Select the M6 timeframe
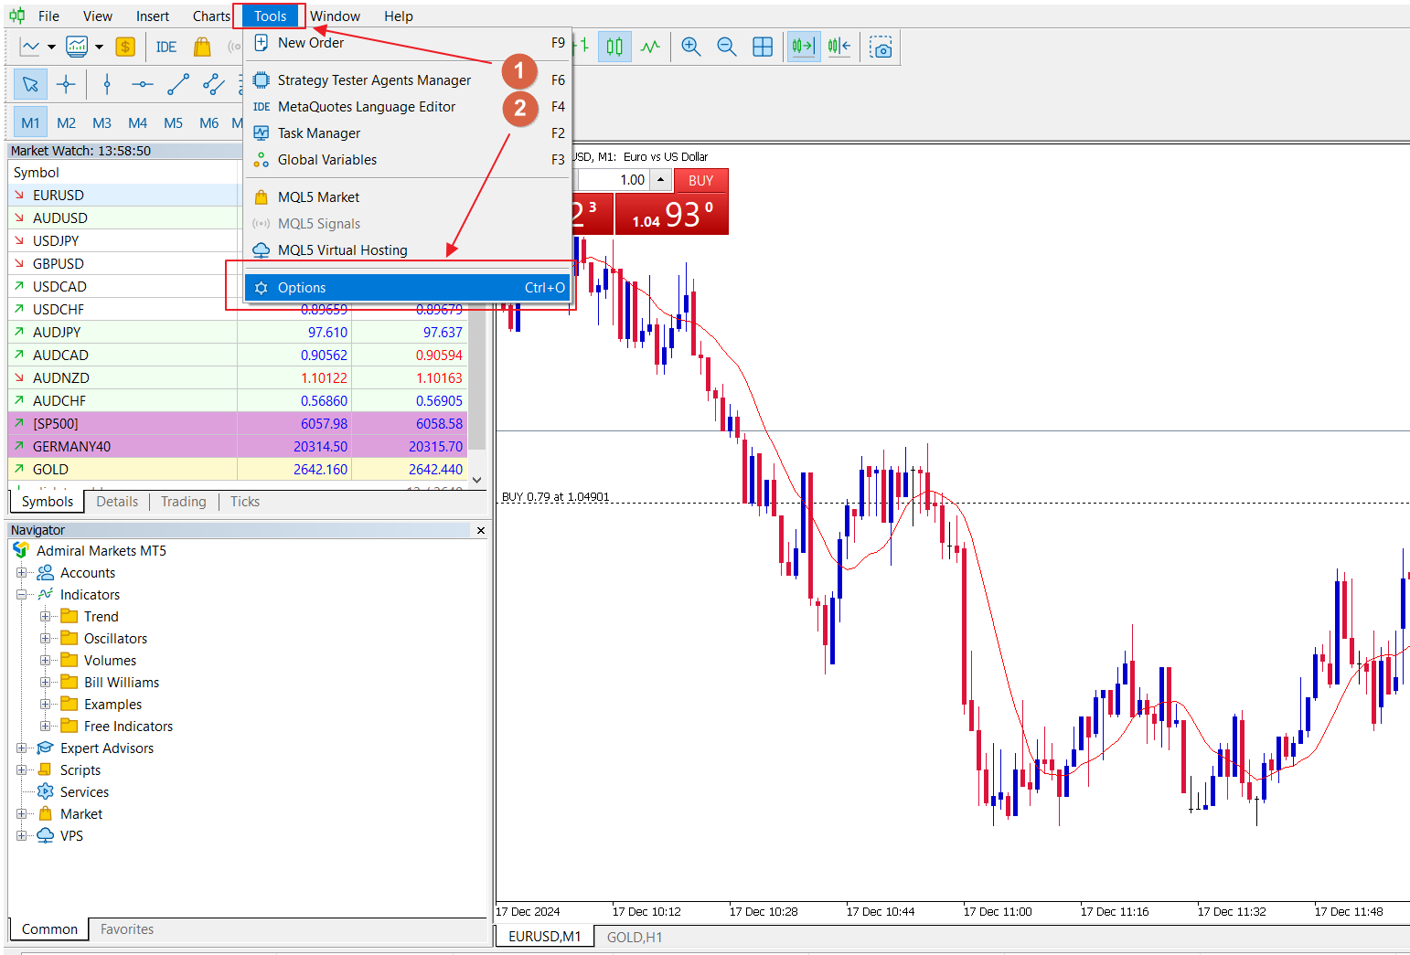The image size is (1410, 955). coord(208,123)
